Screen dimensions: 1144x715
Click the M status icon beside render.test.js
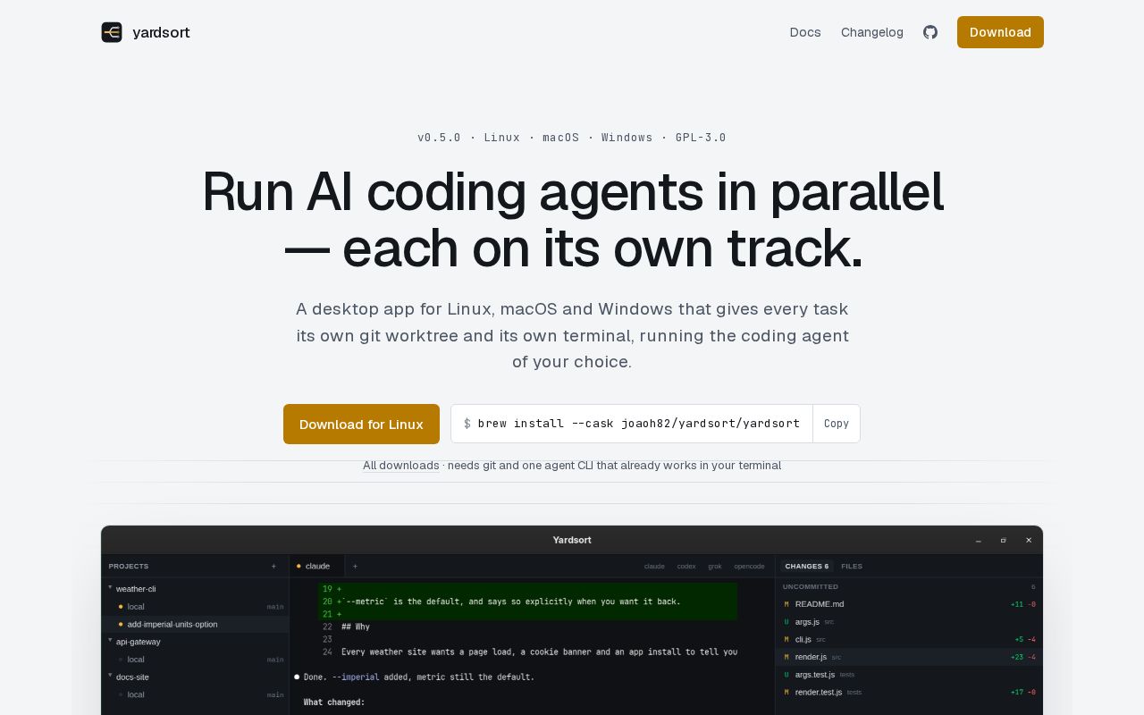(786, 692)
